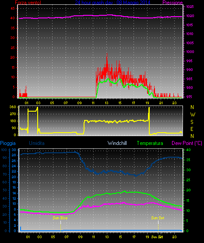Click the 40 temperature axis label
Viewport: 204px width, 243px height.
point(188,150)
